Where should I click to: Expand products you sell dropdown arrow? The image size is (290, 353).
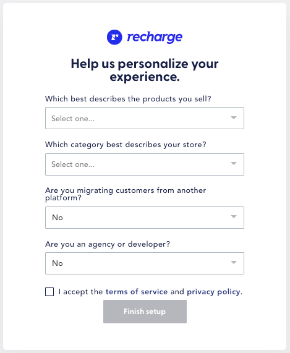tap(234, 117)
